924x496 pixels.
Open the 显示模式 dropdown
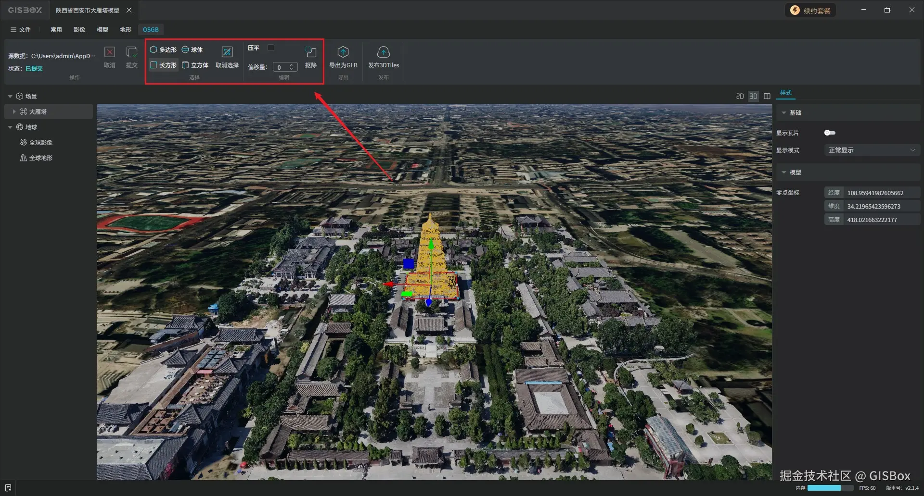[872, 150]
